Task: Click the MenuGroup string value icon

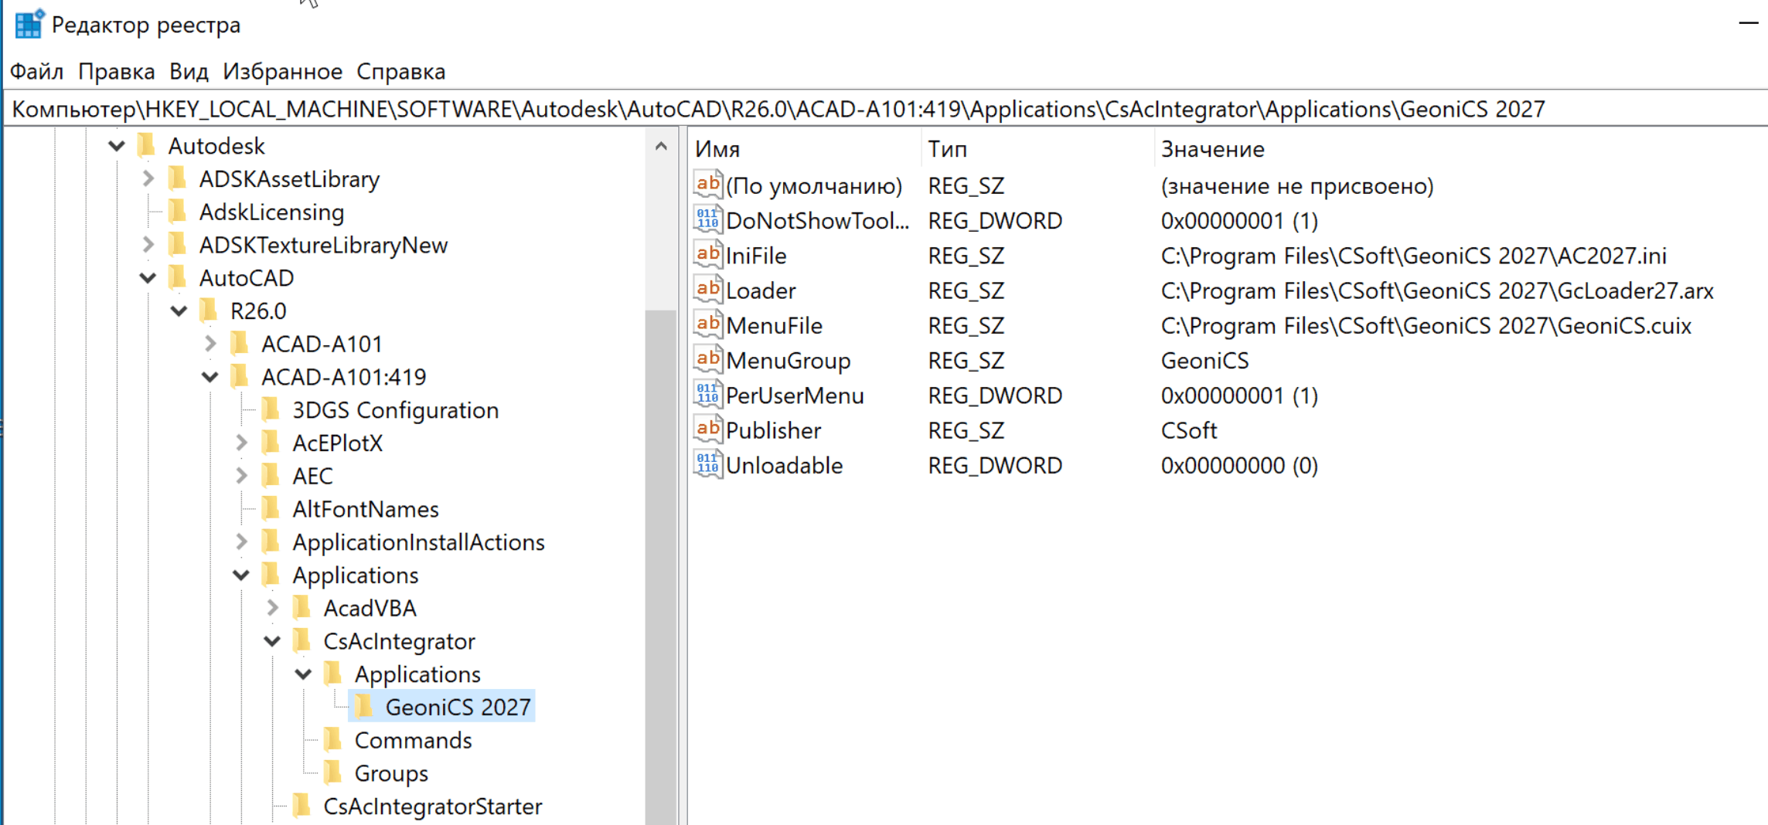Action: coord(707,360)
